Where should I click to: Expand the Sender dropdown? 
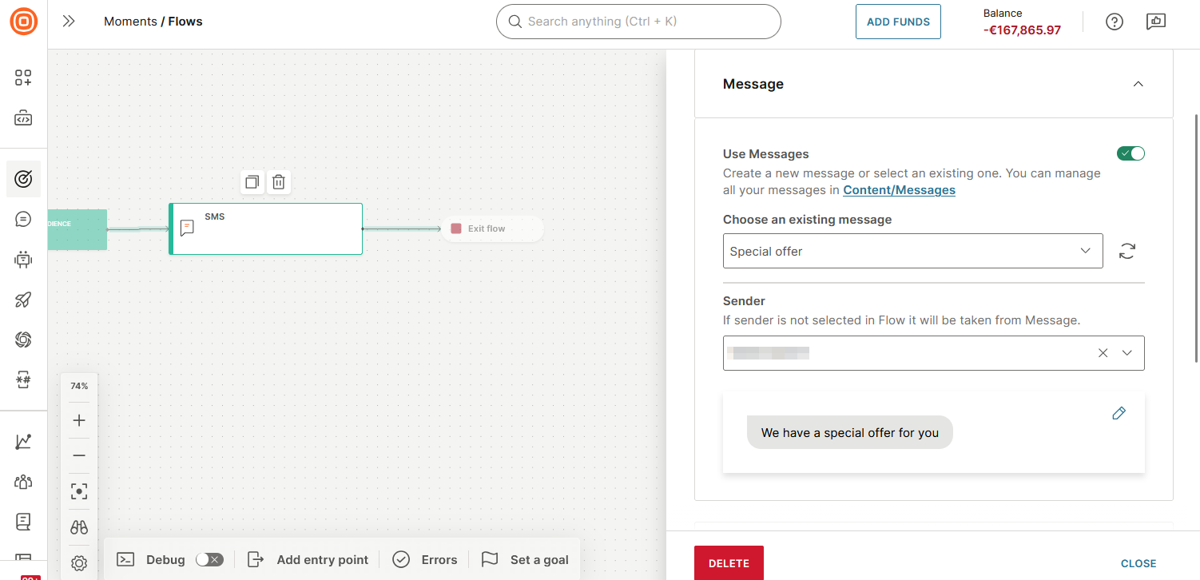pos(1127,352)
